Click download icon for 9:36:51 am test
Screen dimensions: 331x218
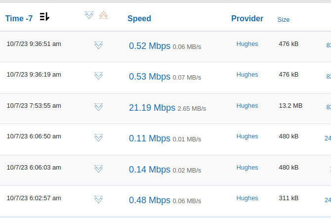tap(98, 45)
